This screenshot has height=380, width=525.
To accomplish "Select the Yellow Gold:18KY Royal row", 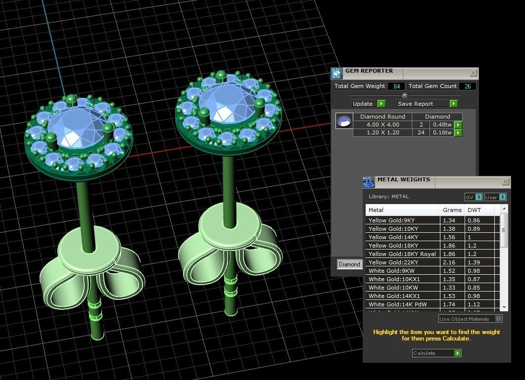I will [433, 254].
